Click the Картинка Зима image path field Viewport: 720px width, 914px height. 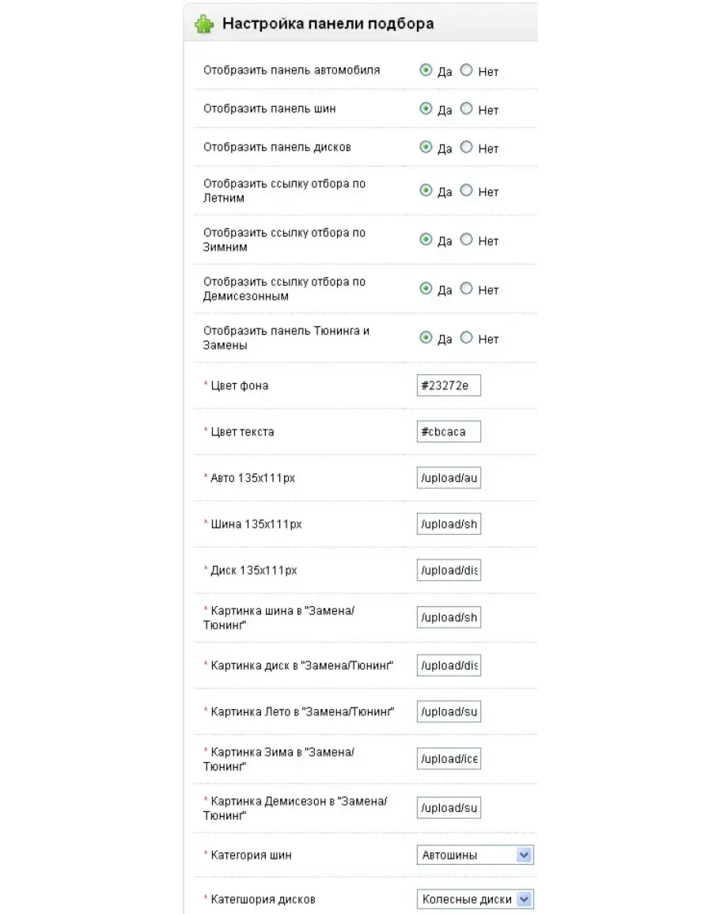coord(449,759)
